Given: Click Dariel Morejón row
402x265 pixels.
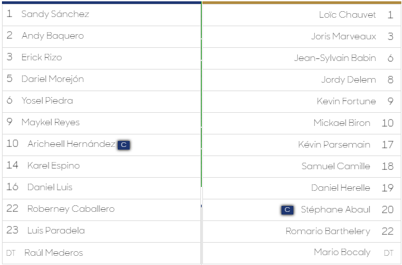Looking at the screenshot, I should [101, 80].
